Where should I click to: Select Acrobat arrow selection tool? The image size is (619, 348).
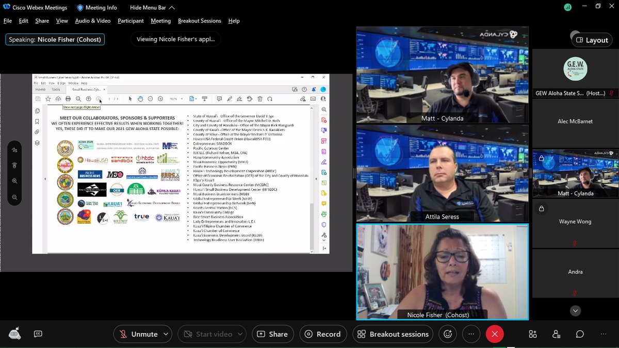tap(130, 98)
